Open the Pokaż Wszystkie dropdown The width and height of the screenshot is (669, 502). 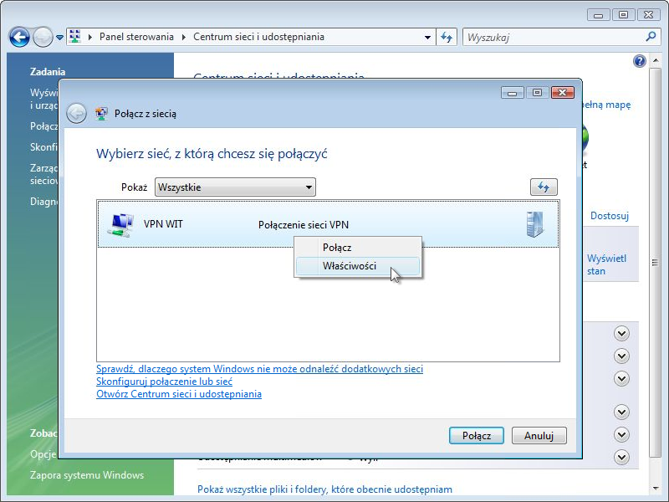click(x=234, y=187)
